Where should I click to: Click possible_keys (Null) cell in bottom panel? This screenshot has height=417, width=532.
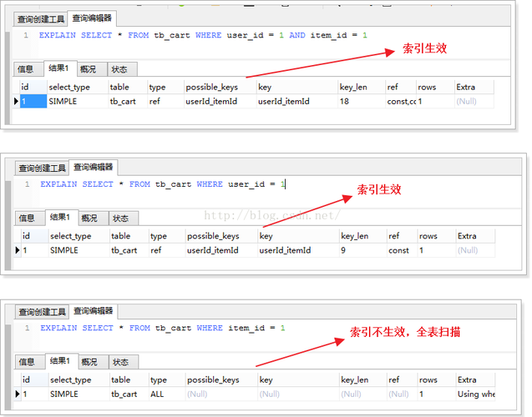tap(221, 394)
